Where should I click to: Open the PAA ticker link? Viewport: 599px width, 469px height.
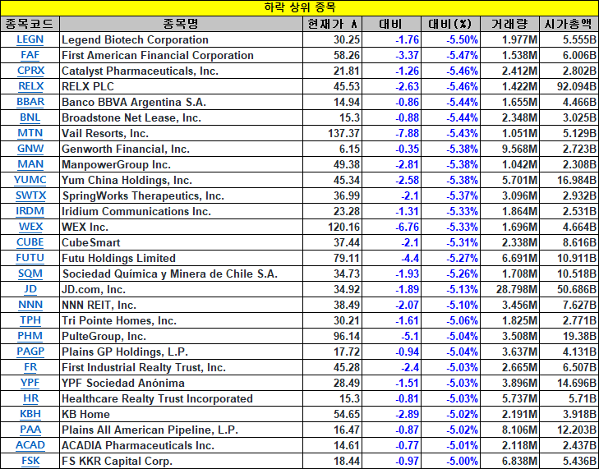point(30,430)
